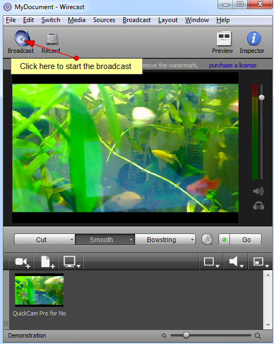The height and width of the screenshot is (344, 274).
Task: Add a media file with document-plus icon
Action: 47,262
